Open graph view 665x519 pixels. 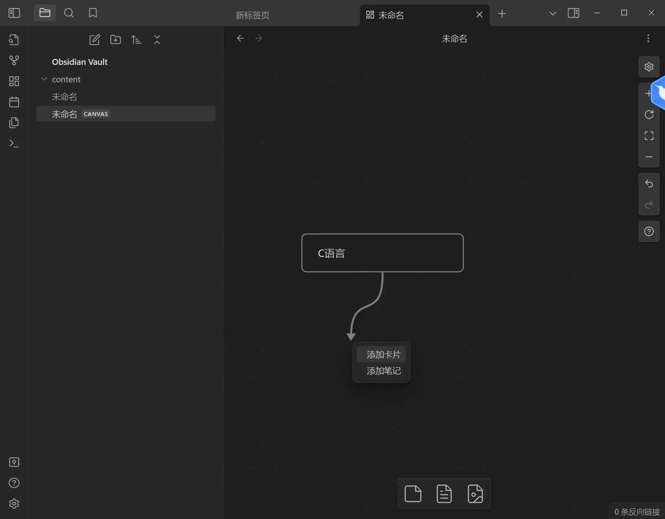click(x=14, y=60)
